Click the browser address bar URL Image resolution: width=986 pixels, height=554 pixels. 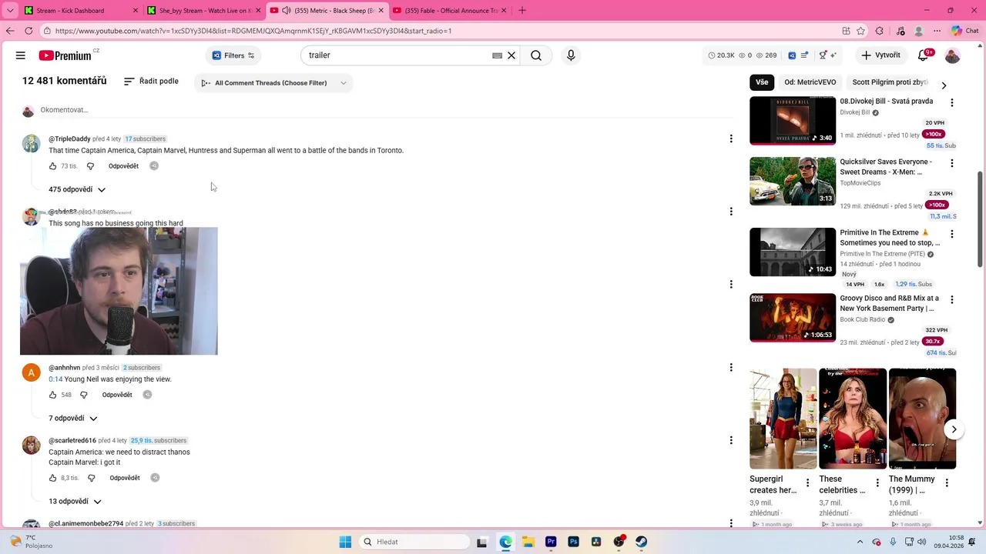(x=253, y=31)
